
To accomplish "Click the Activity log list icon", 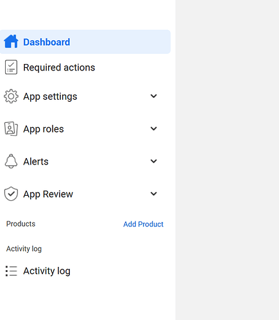I will pyautogui.click(x=11, y=271).
